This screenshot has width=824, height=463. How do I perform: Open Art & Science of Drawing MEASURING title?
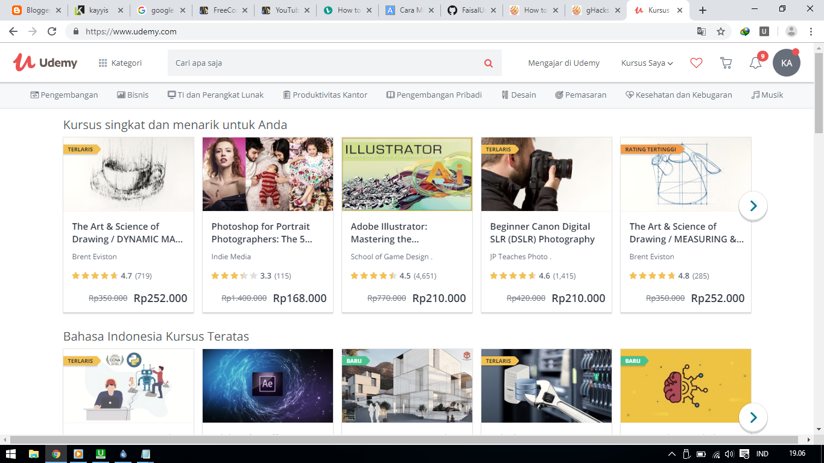point(686,233)
